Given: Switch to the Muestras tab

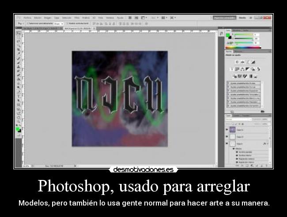Looking at the screenshot, I should point(236,30).
